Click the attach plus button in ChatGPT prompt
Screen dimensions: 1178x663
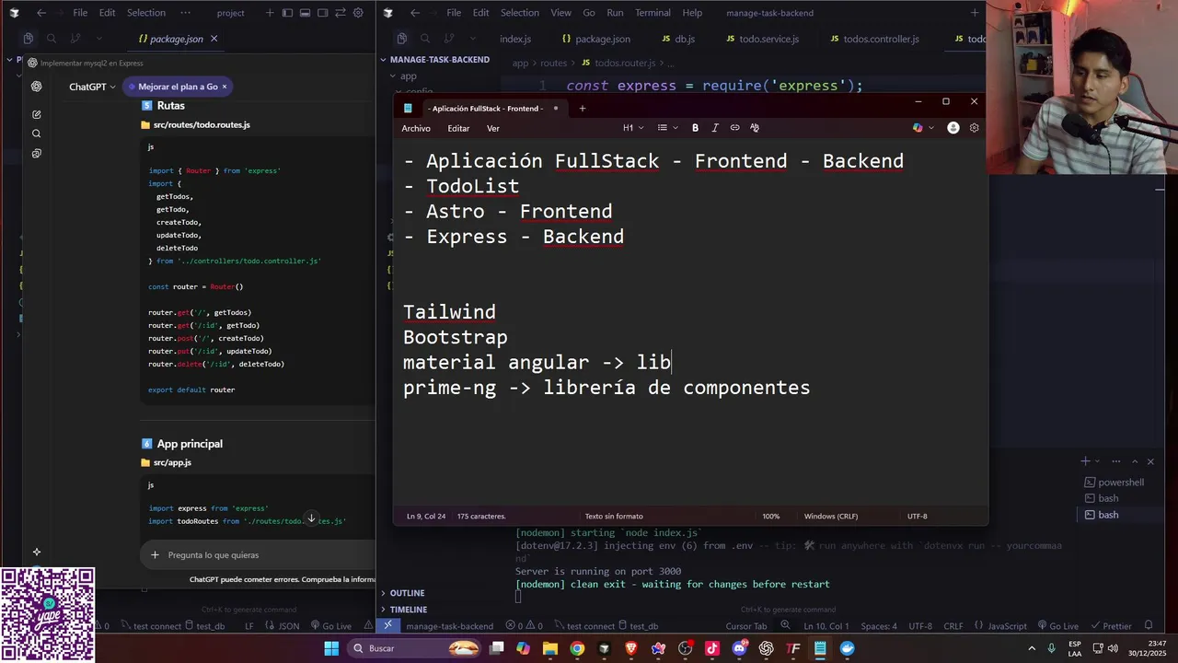155,555
